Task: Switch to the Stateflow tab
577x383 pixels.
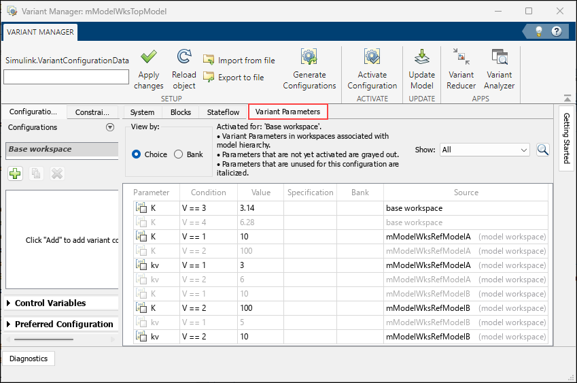Action: 223,112
